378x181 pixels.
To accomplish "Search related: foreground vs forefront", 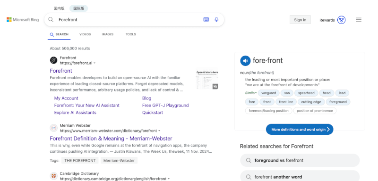I will 300,160.
